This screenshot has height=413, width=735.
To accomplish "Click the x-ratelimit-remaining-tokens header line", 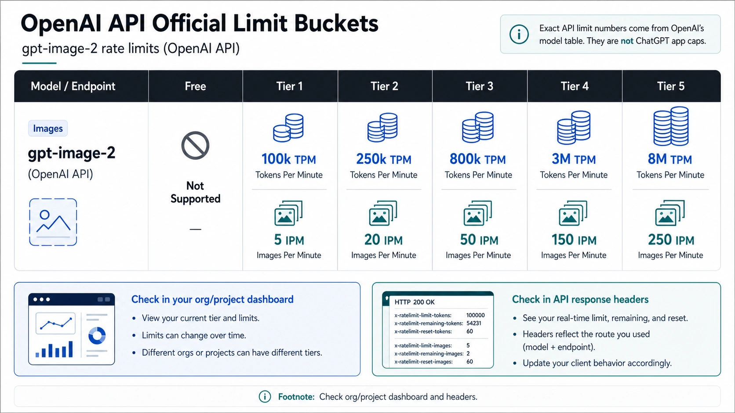I will point(438,323).
